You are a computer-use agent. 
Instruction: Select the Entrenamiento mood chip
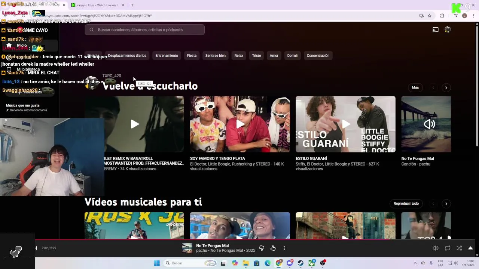[x=167, y=56]
